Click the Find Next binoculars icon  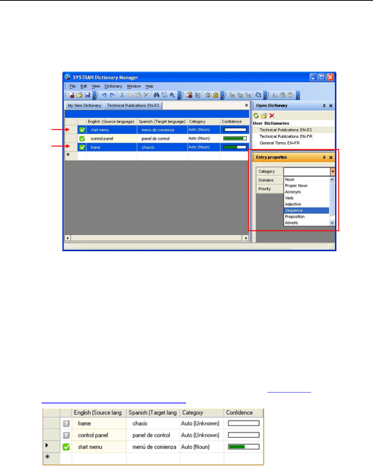tap(172, 95)
